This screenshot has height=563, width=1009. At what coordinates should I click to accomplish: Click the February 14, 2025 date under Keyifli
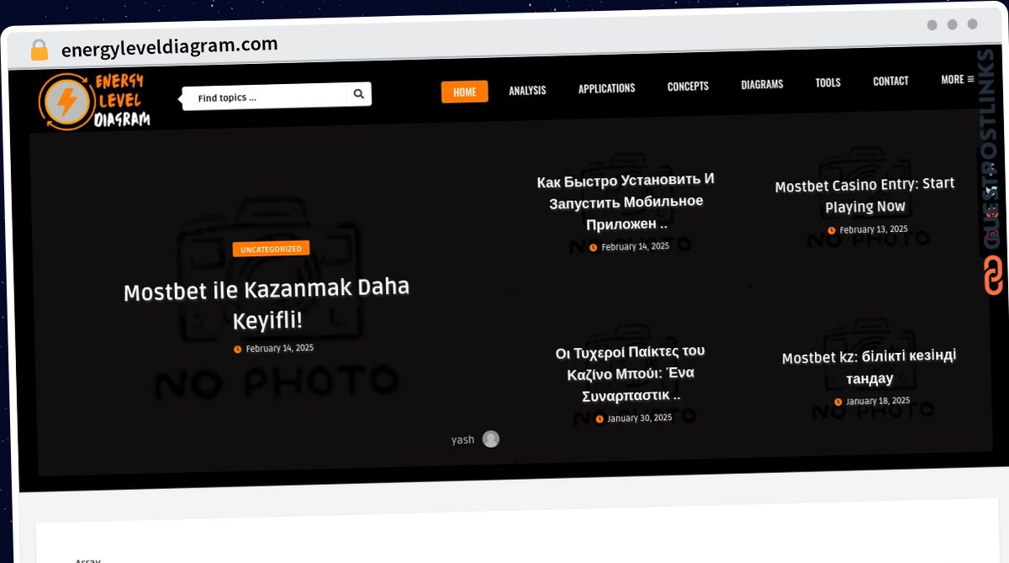(x=279, y=348)
